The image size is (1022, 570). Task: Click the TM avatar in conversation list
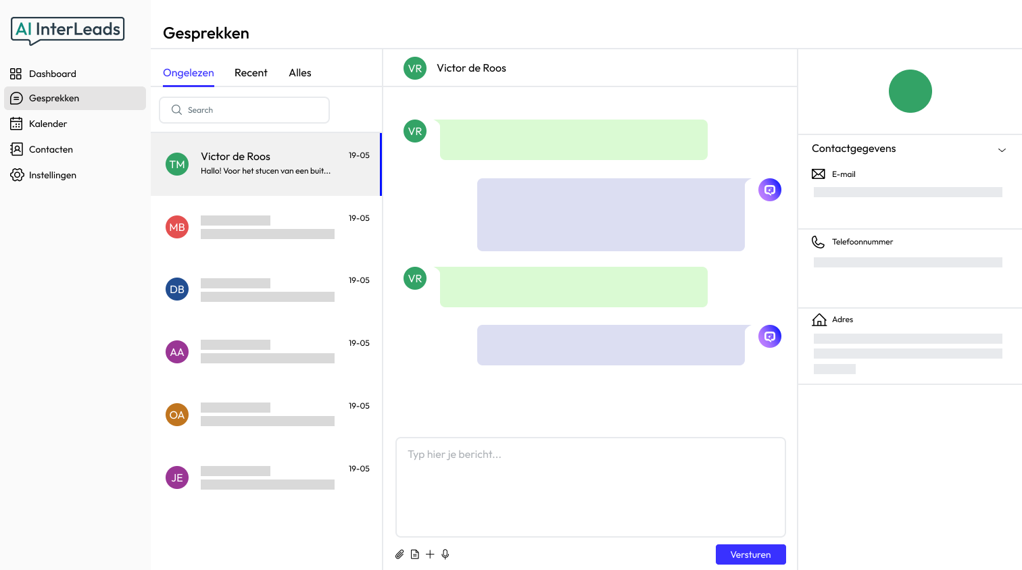pos(177,164)
